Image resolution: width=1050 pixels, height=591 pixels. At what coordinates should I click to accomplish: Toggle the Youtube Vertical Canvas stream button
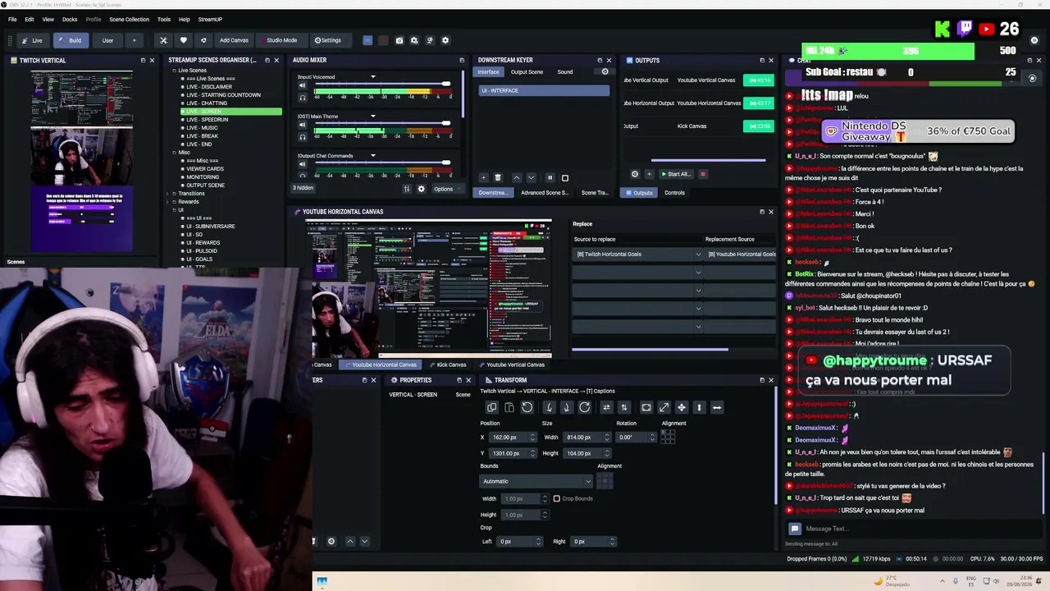pos(758,80)
